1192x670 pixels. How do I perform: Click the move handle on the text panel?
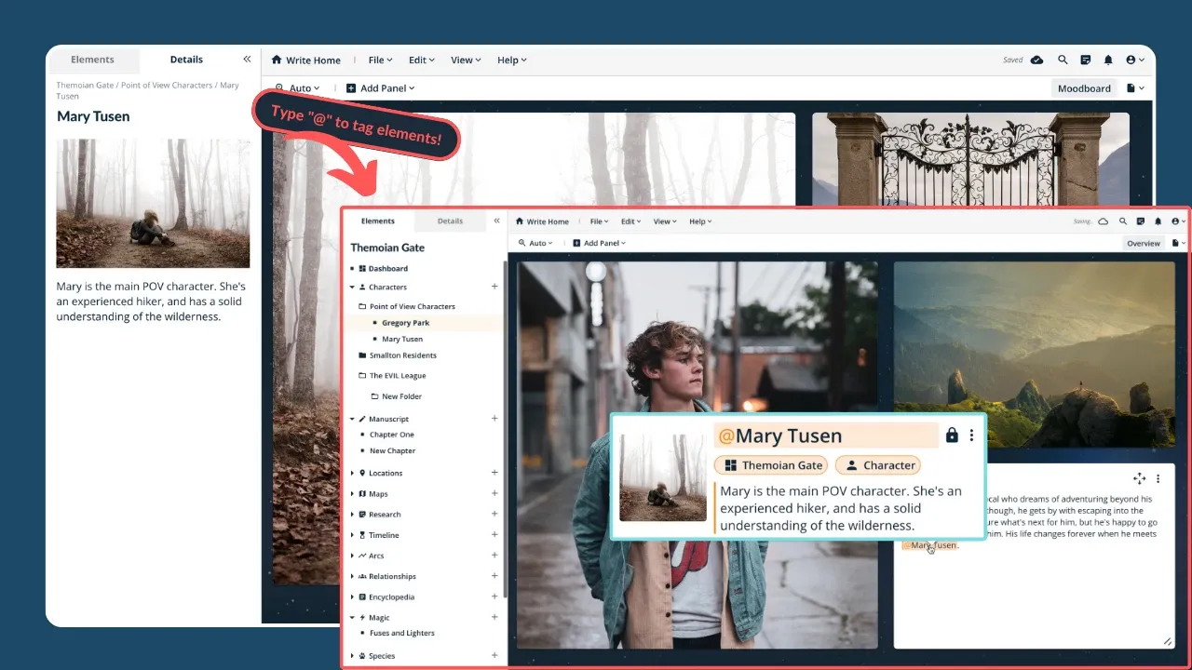pos(1139,478)
